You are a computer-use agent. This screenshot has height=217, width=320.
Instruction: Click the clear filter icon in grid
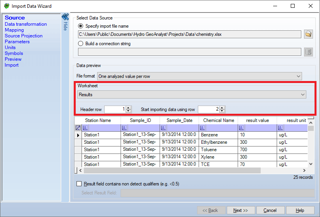tap(78, 128)
